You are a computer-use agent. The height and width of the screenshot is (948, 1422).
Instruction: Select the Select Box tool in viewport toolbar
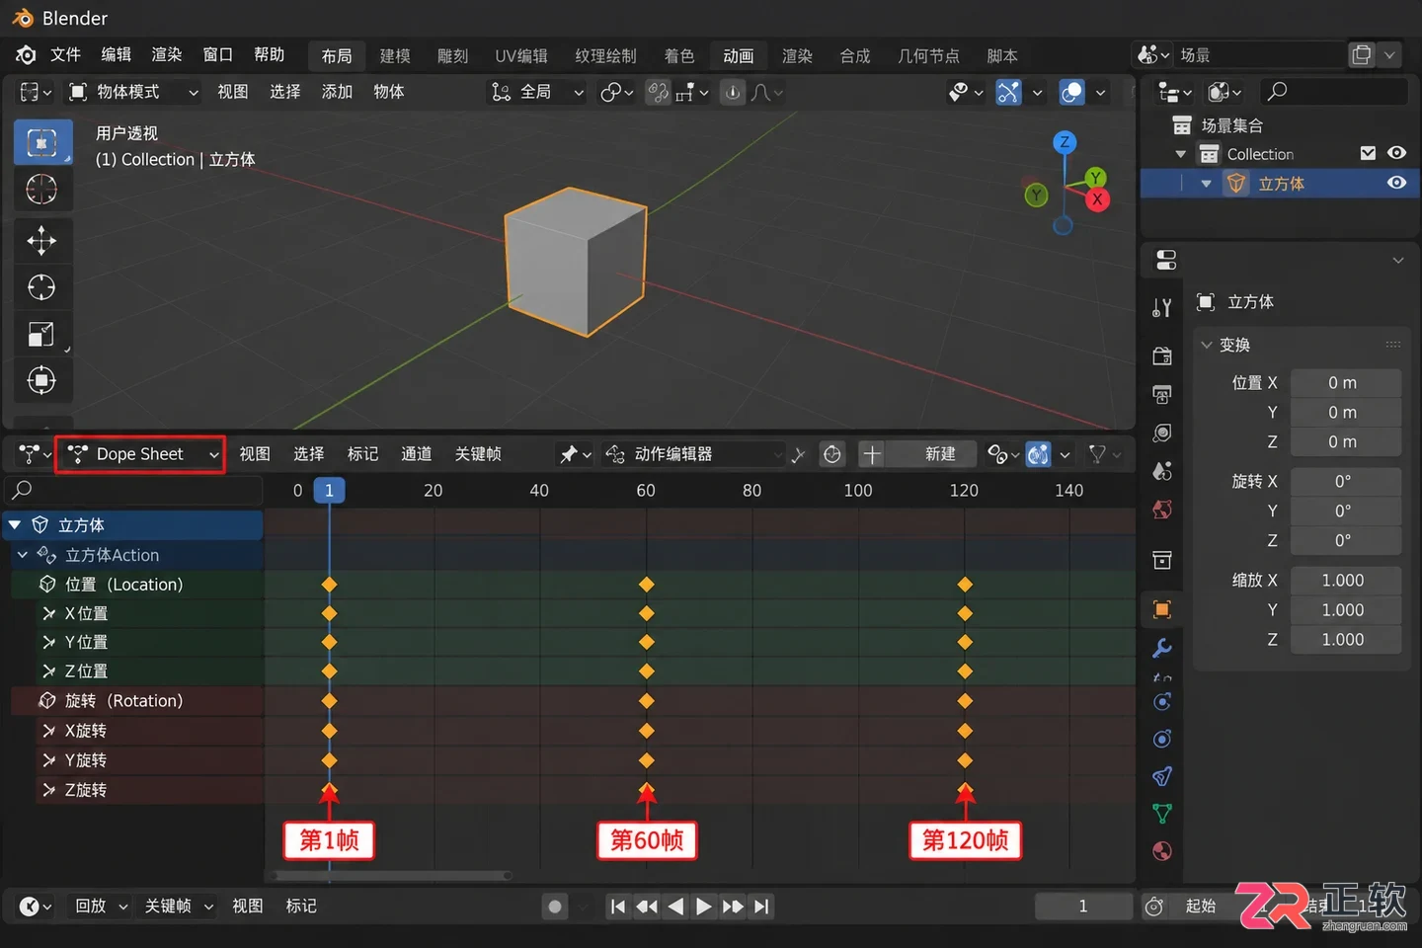pyautogui.click(x=42, y=143)
